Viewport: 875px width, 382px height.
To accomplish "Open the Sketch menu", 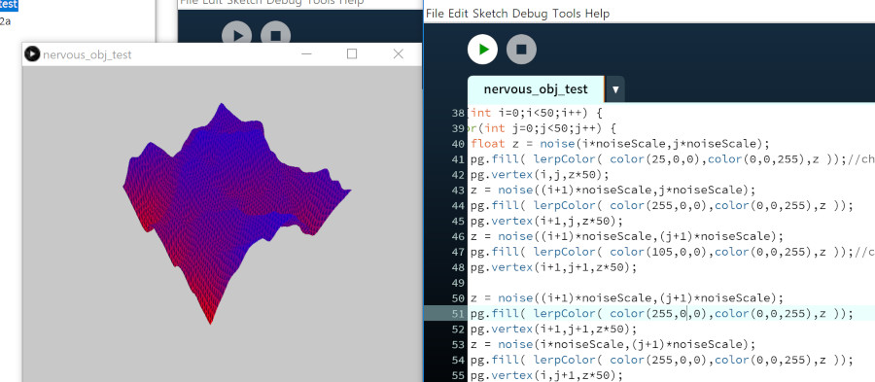I will [490, 14].
